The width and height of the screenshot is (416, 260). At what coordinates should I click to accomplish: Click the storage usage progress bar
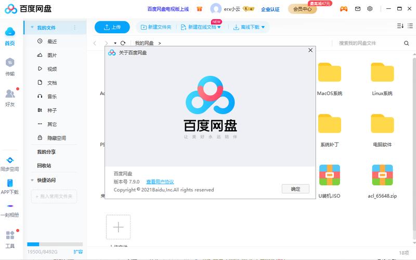(55, 244)
